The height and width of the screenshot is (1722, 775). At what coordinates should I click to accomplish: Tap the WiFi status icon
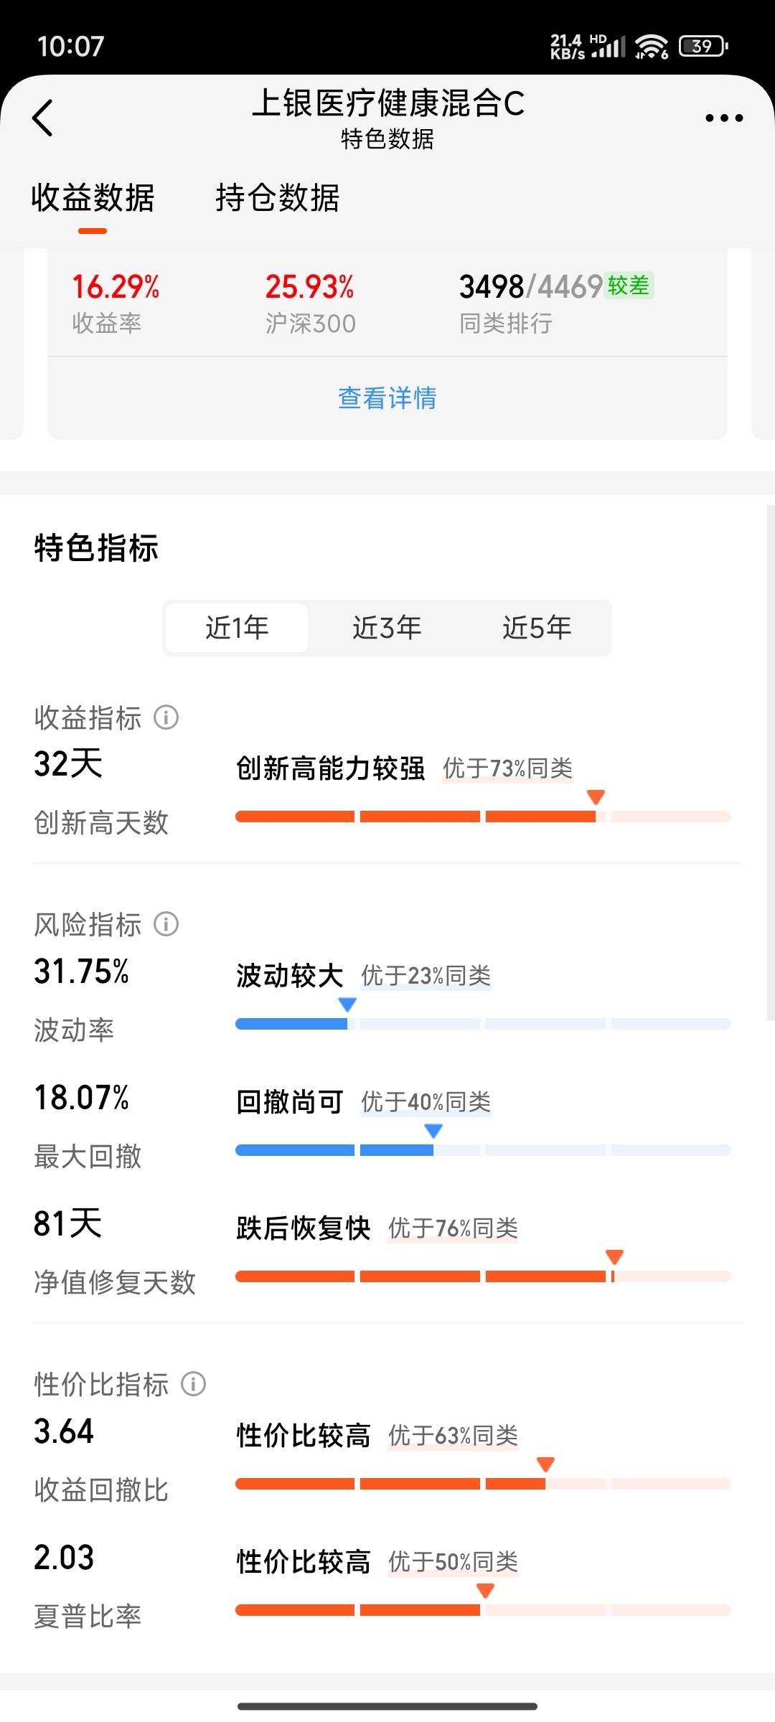click(x=652, y=47)
